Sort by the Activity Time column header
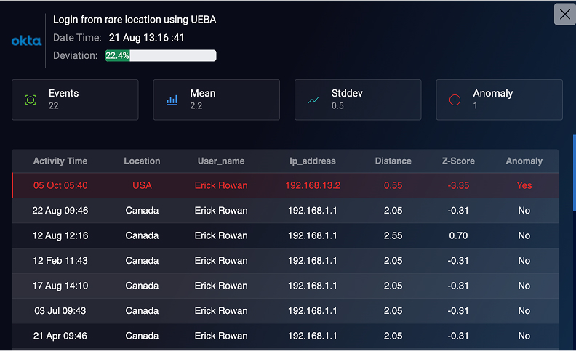The width and height of the screenshot is (576, 351). [60, 161]
